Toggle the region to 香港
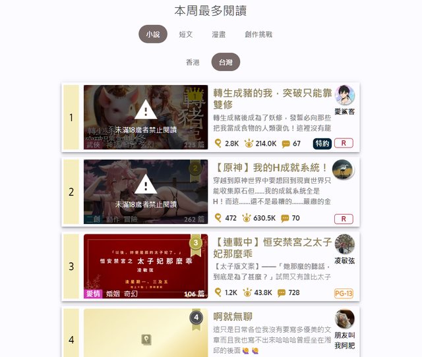Viewport: 422px width, 357px height. click(193, 63)
